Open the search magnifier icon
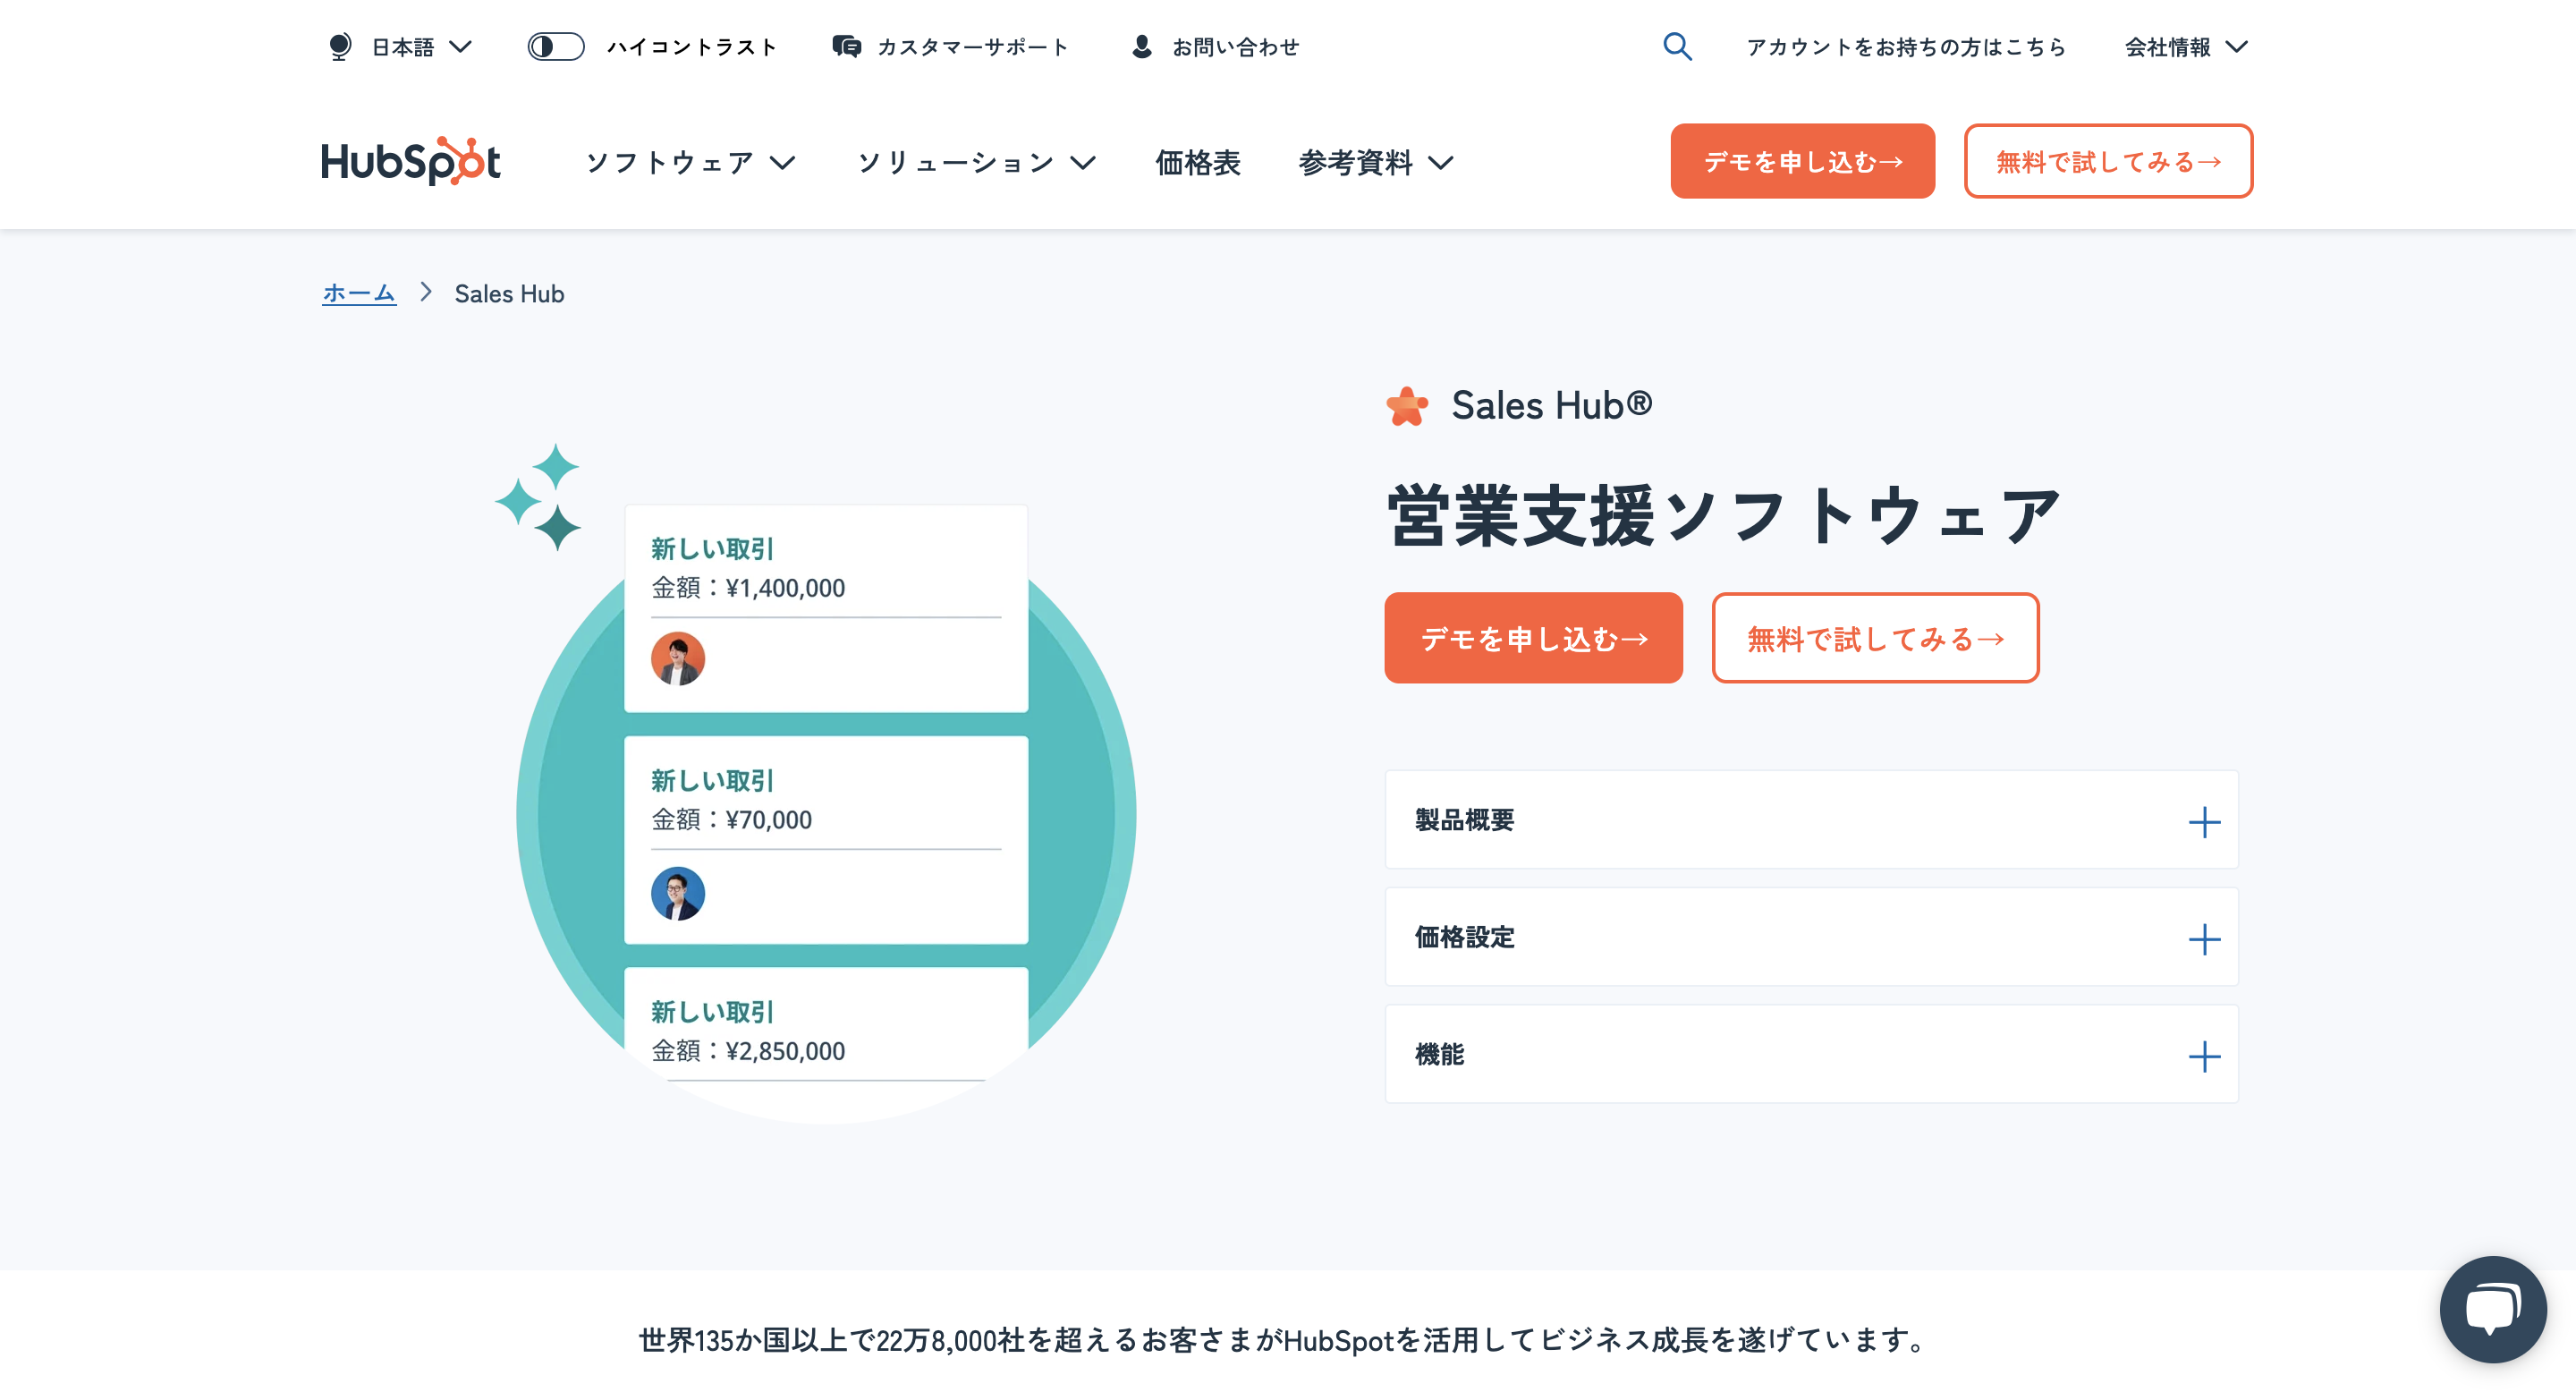 click(1677, 46)
